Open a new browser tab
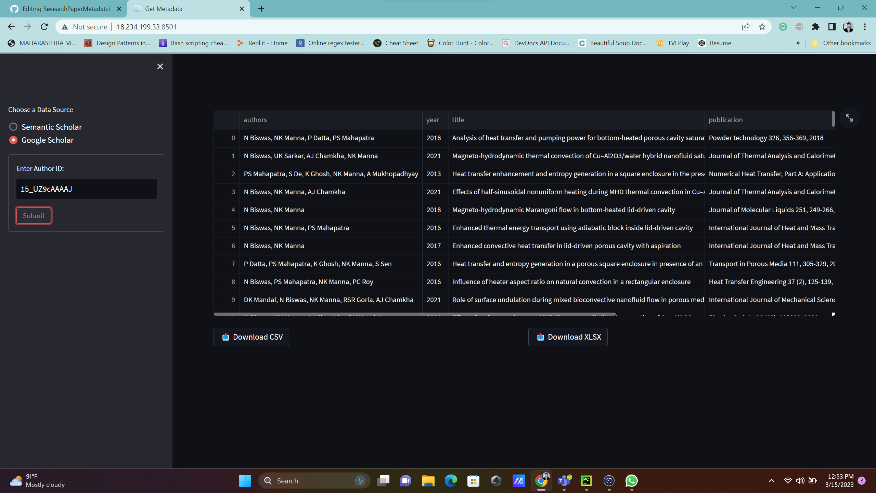 tap(261, 9)
